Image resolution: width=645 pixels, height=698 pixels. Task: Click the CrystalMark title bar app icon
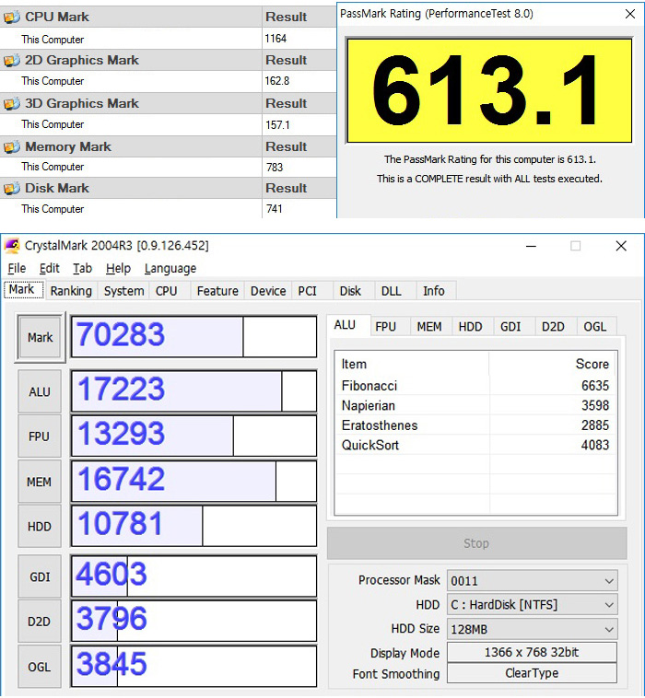coord(12,246)
